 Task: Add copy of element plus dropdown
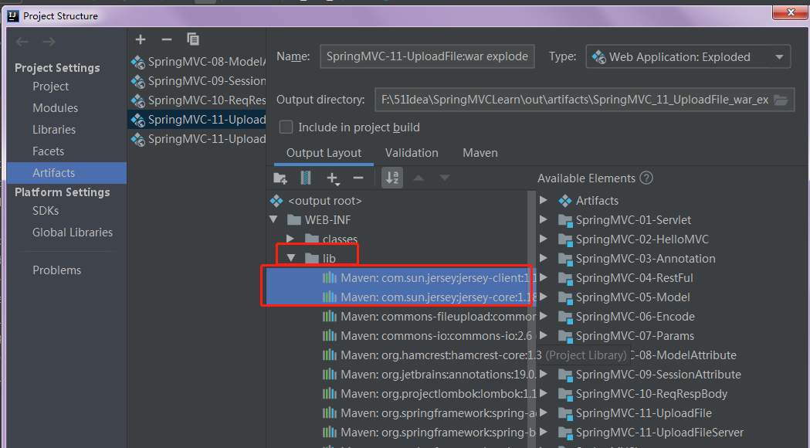333,178
